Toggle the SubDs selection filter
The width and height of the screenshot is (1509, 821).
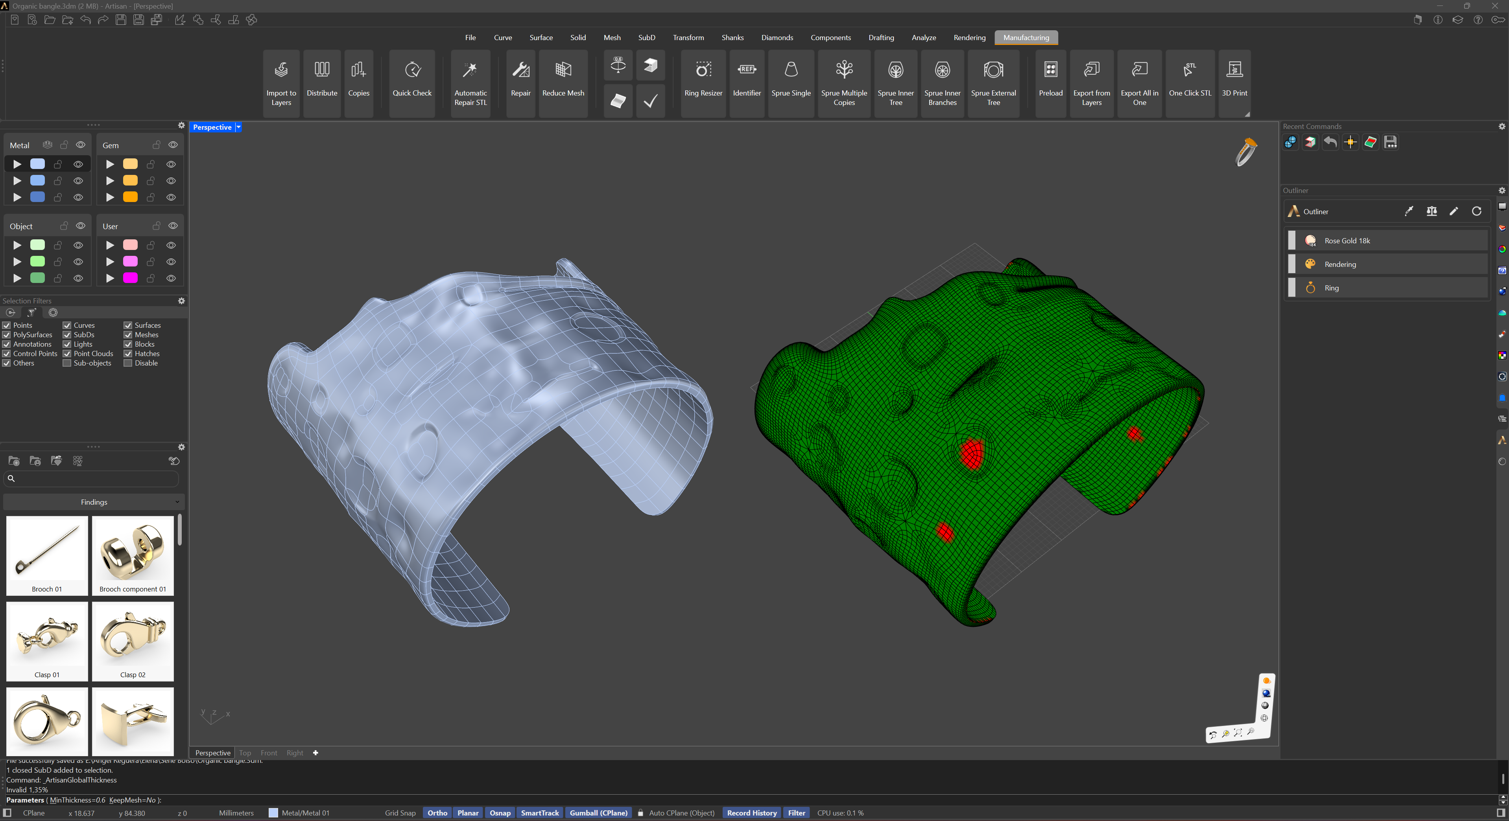click(x=67, y=335)
